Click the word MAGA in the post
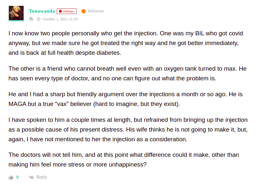This screenshot has width=259, height=185. click(18, 104)
